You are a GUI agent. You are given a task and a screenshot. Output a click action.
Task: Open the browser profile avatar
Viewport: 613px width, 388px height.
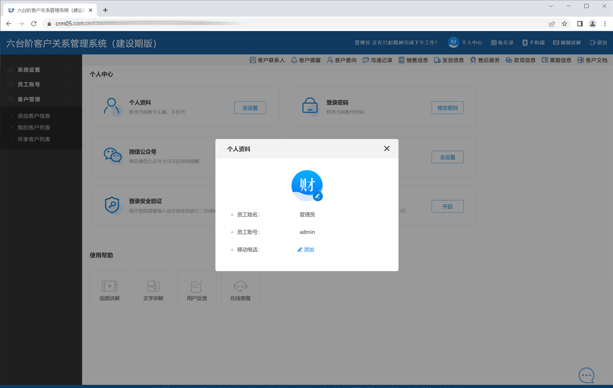point(593,23)
